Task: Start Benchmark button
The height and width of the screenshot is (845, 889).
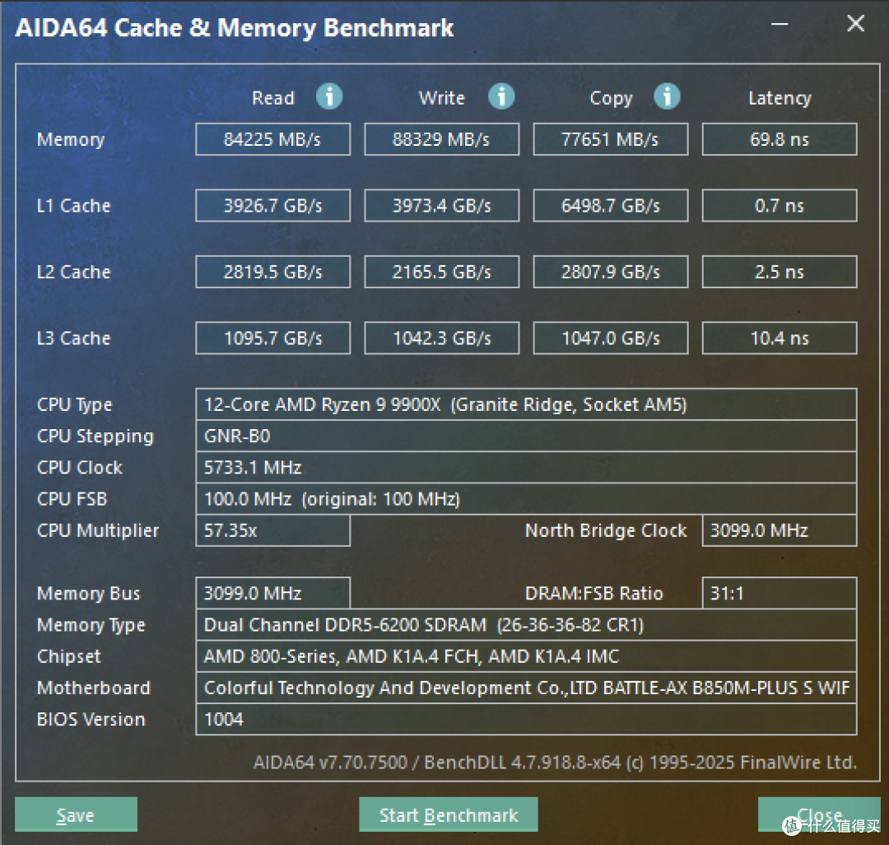Action: pos(449,815)
